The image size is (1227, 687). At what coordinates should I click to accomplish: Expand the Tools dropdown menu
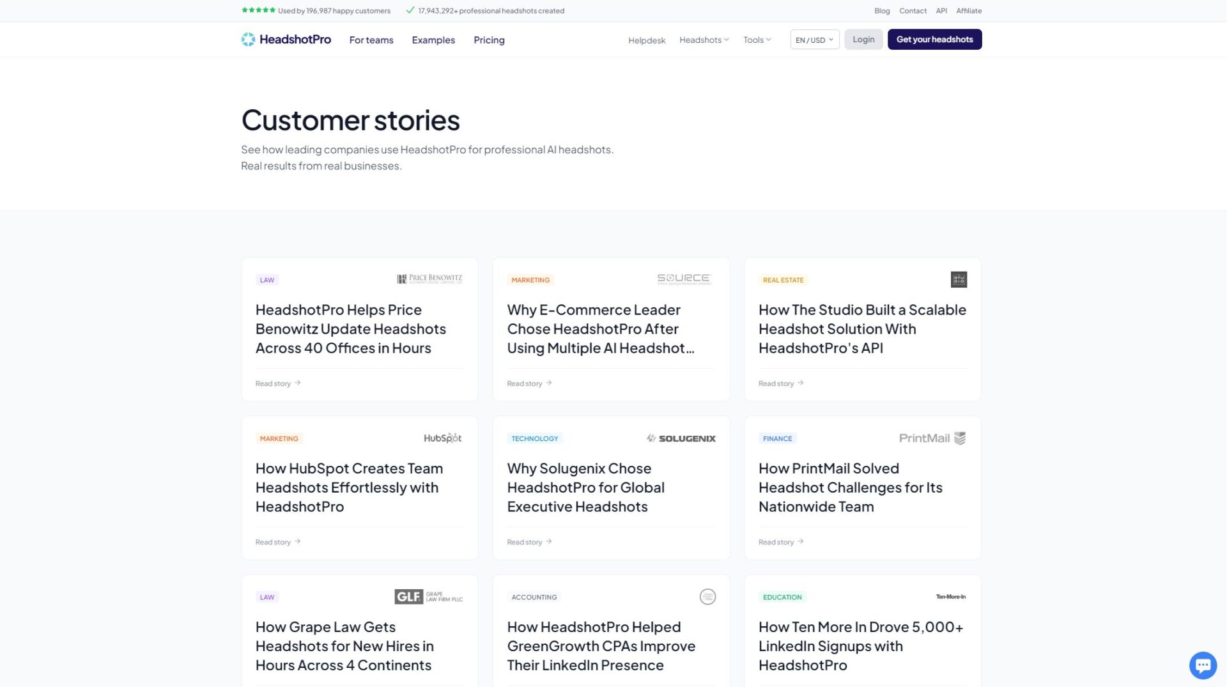(x=757, y=40)
